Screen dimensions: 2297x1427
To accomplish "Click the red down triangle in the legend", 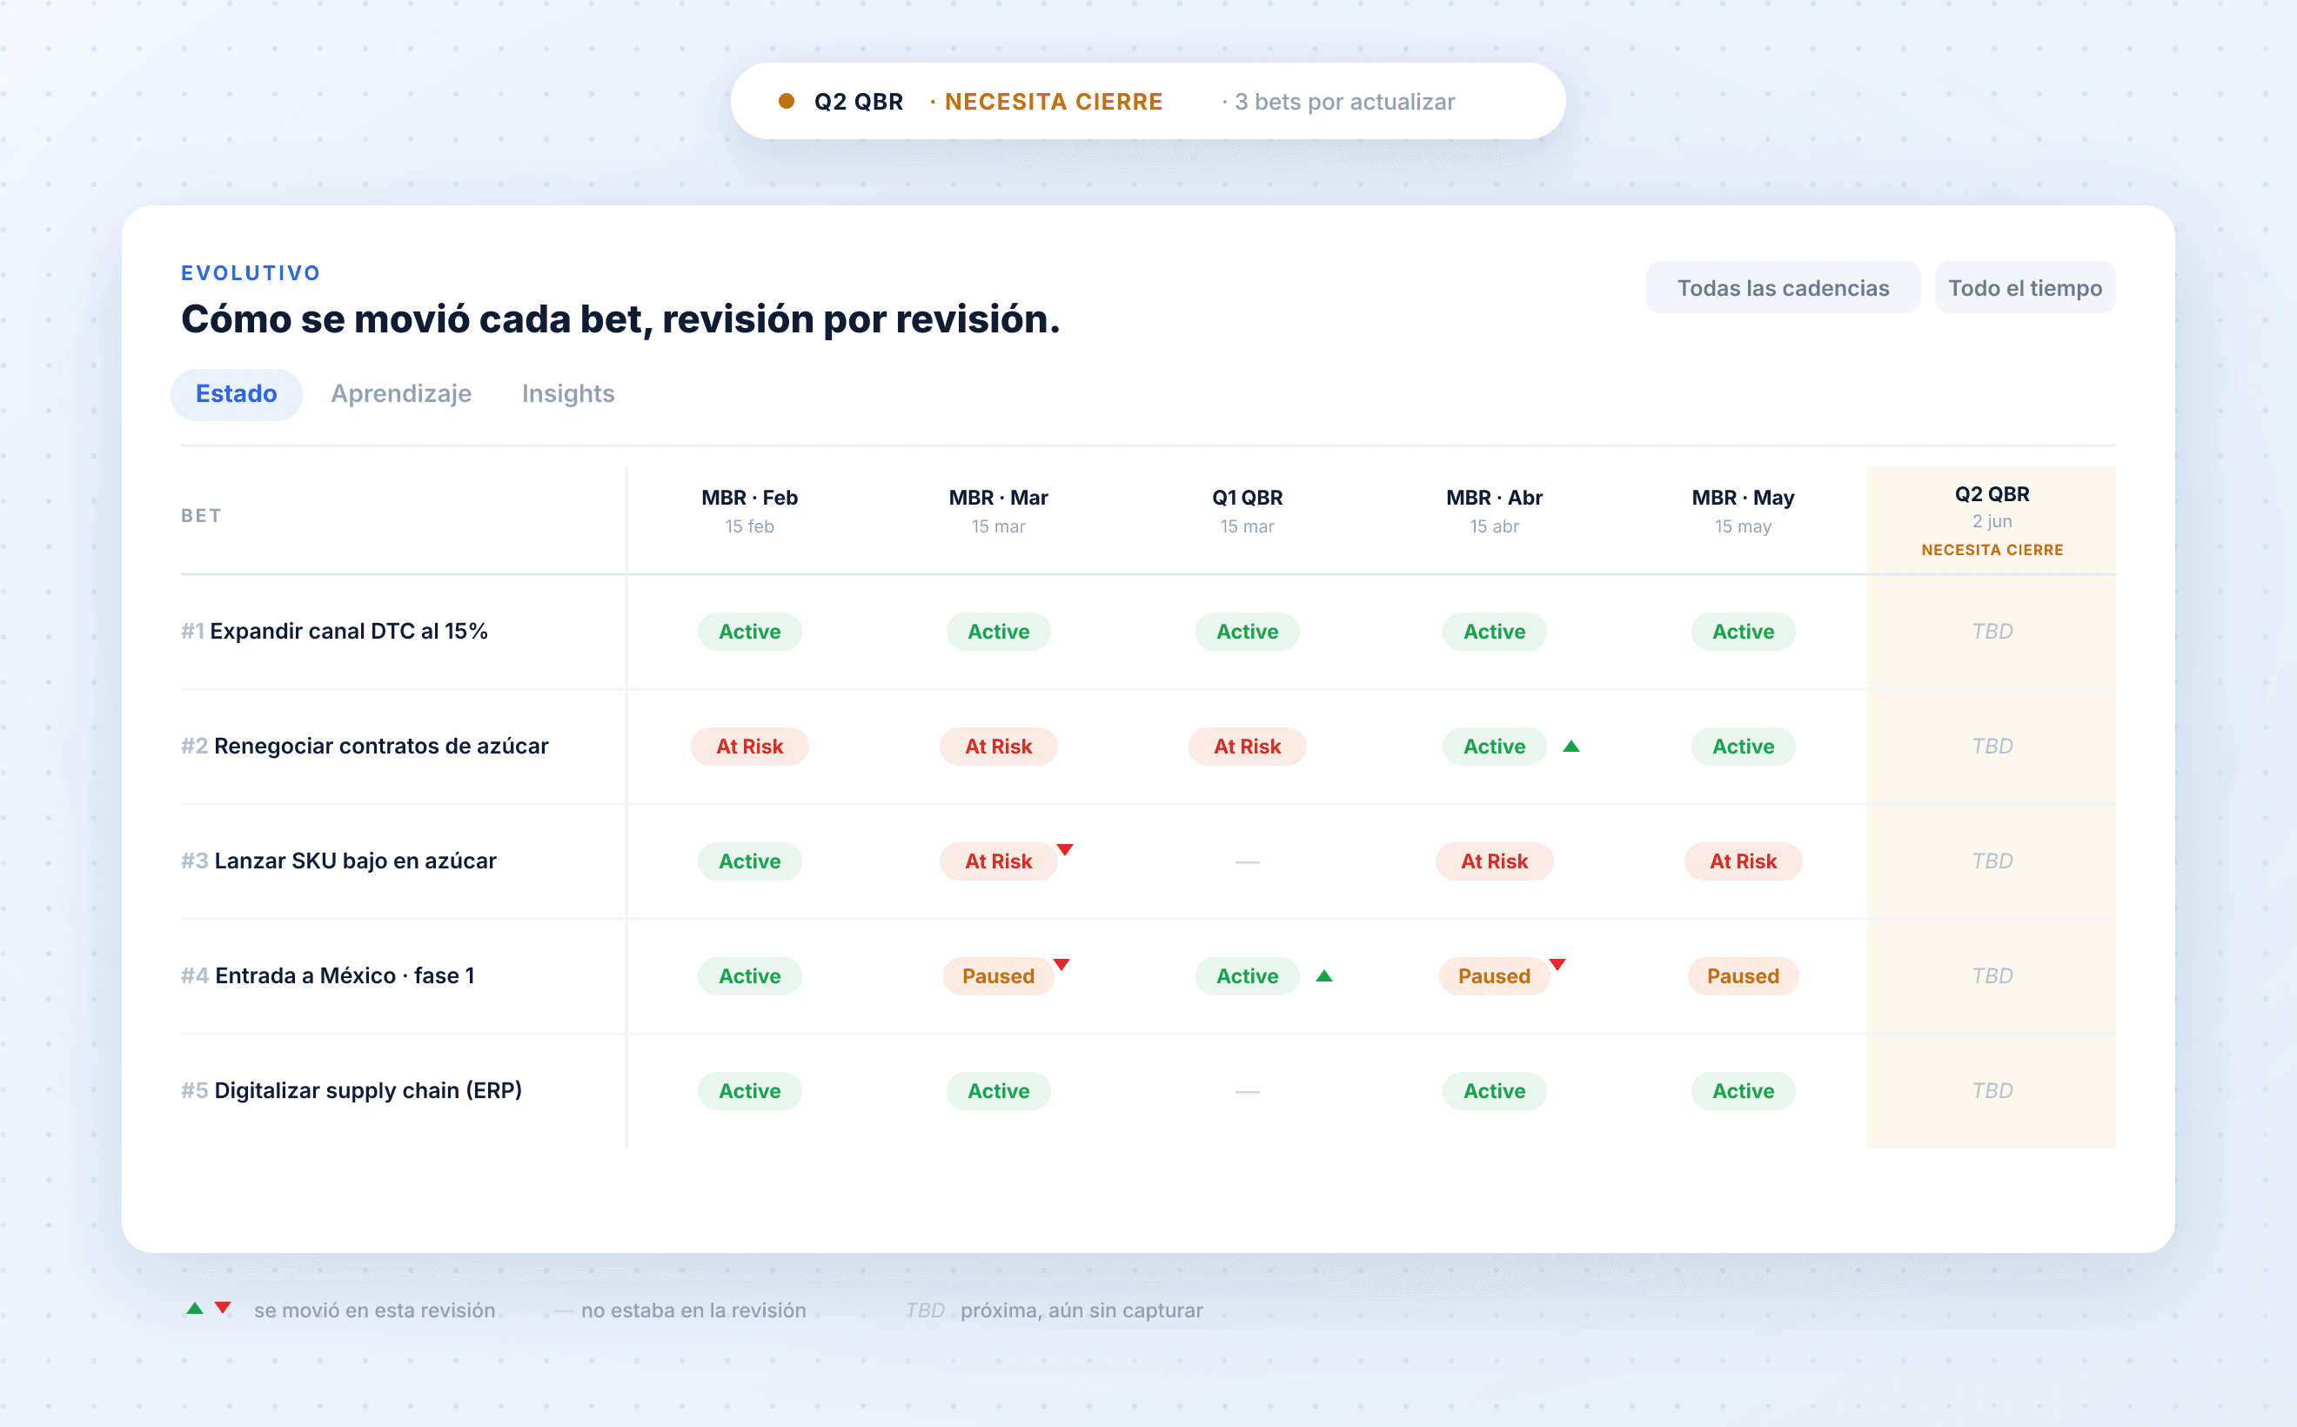I will point(223,1308).
